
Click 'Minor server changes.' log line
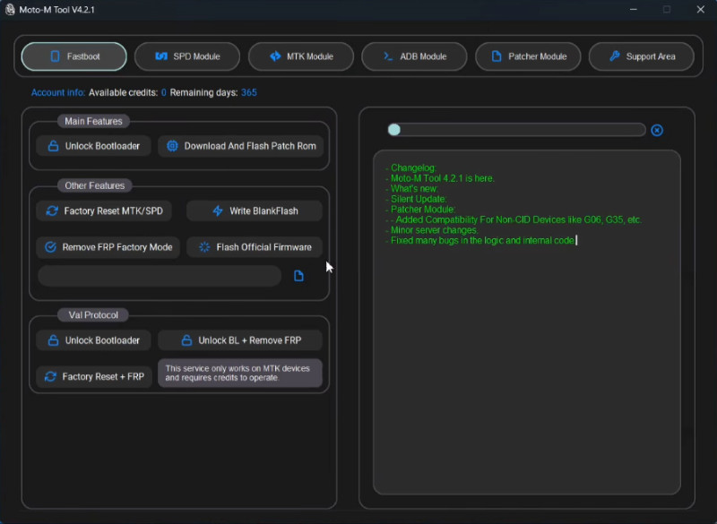pyautogui.click(x=432, y=230)
